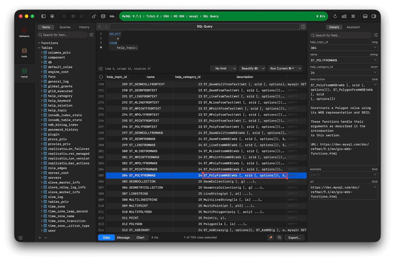395x261 pixels.
Task: Select the tools connection in left rail
Action: click(x=24, y=53)
